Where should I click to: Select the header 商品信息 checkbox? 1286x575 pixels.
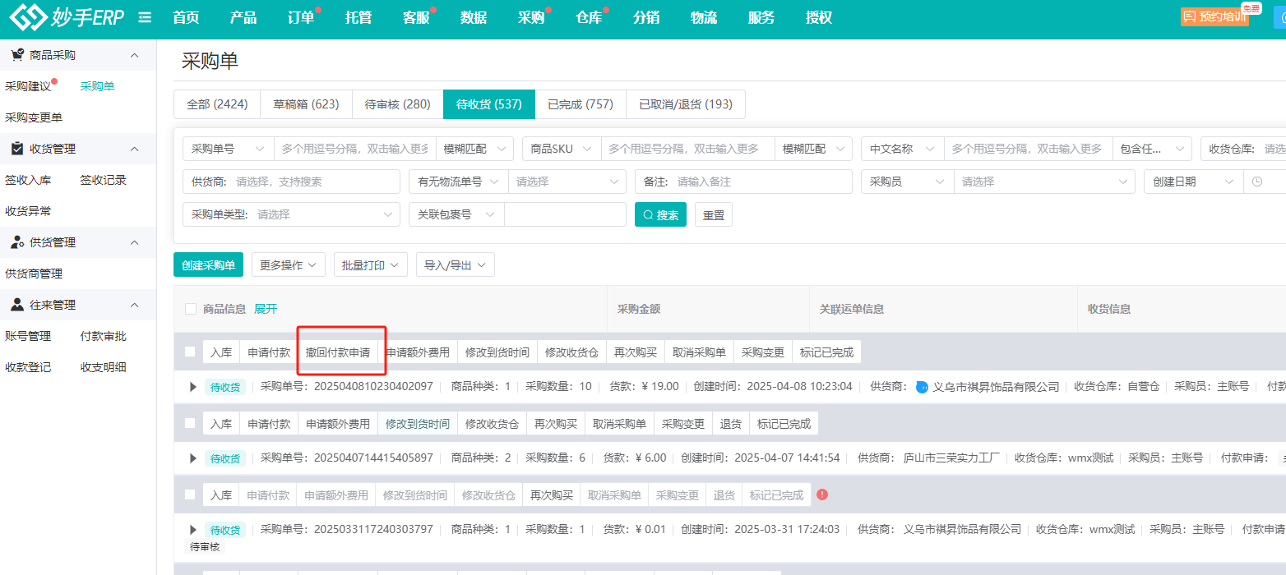coord(191,309)
